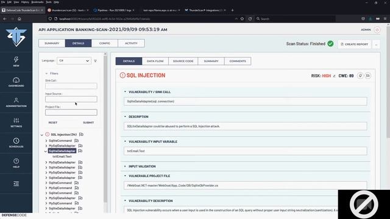Click the Reset filters button

coord(53,123)
